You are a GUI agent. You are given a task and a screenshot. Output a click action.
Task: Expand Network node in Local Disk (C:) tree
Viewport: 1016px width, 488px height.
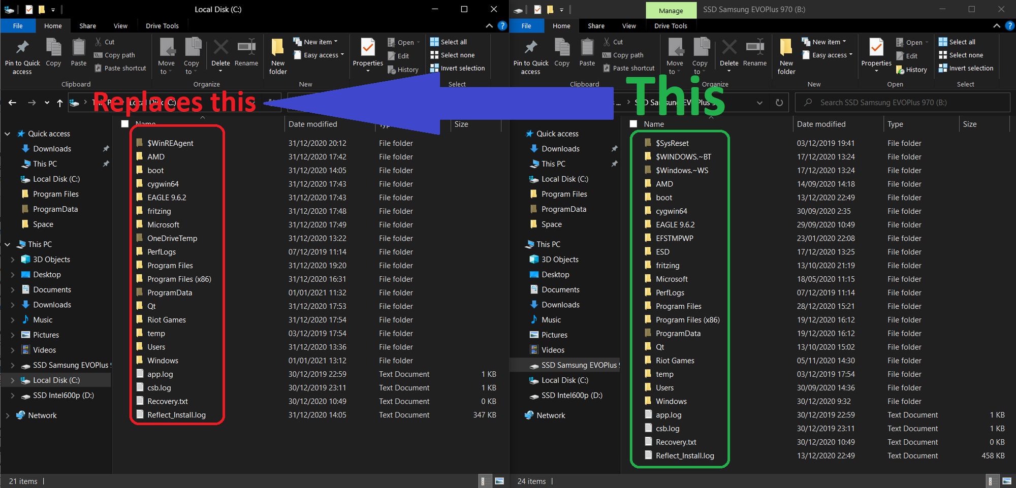pyautogui.click(x=8, y=415)
